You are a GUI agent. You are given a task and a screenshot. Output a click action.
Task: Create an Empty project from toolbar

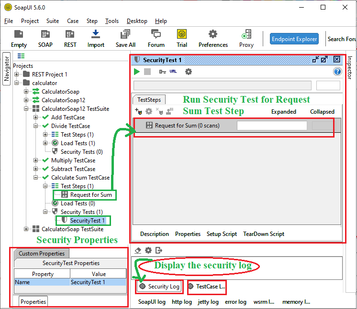[x=19, y=39]
